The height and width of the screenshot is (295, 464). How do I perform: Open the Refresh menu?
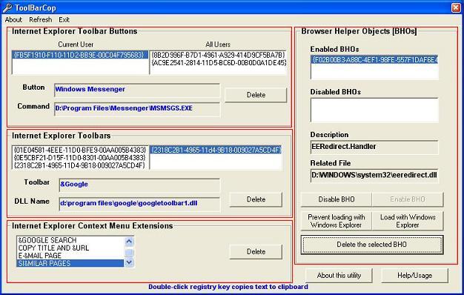coord(40,20)
